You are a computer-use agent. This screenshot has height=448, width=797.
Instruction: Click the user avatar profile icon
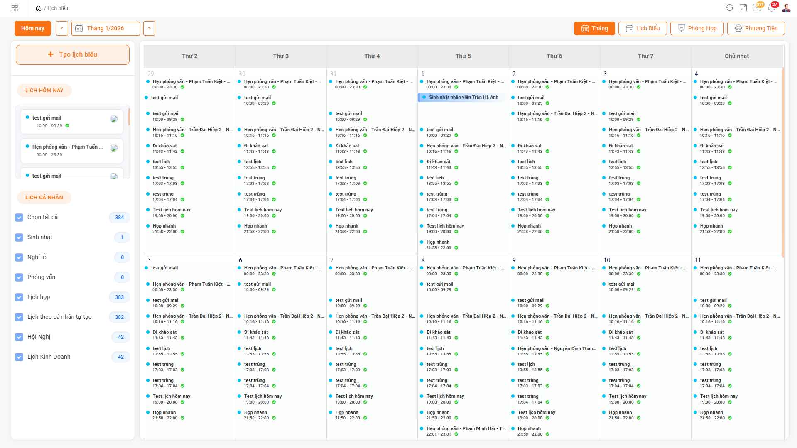[786, 8]
